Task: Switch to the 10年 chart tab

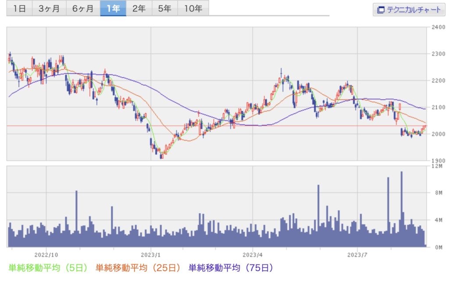Action: (x=193, y=9)
